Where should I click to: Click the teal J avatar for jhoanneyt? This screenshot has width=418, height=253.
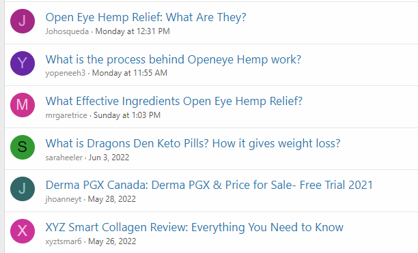point(23,189)
